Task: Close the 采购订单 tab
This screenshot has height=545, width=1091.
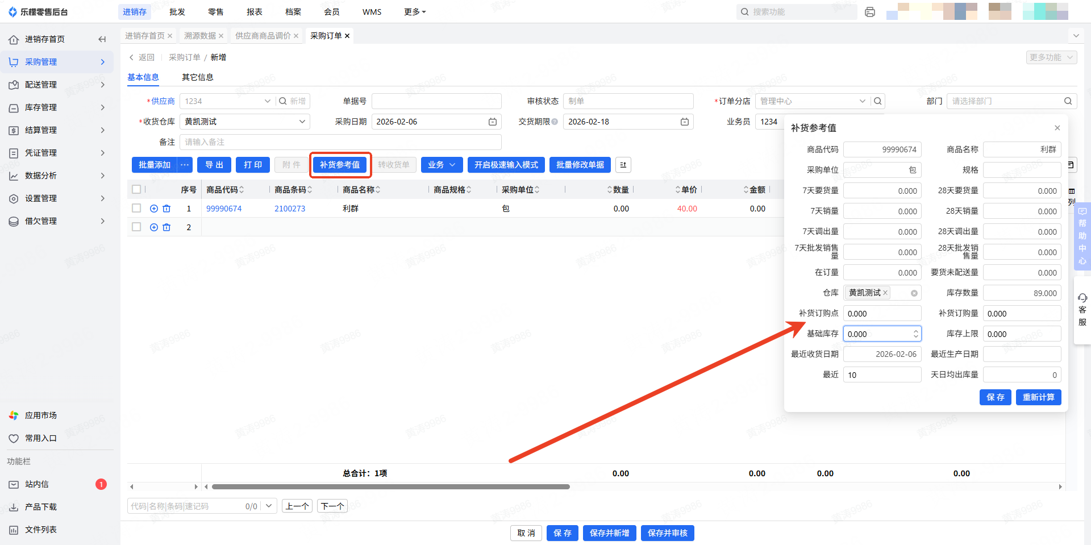Action: click(x=347, y=36)
